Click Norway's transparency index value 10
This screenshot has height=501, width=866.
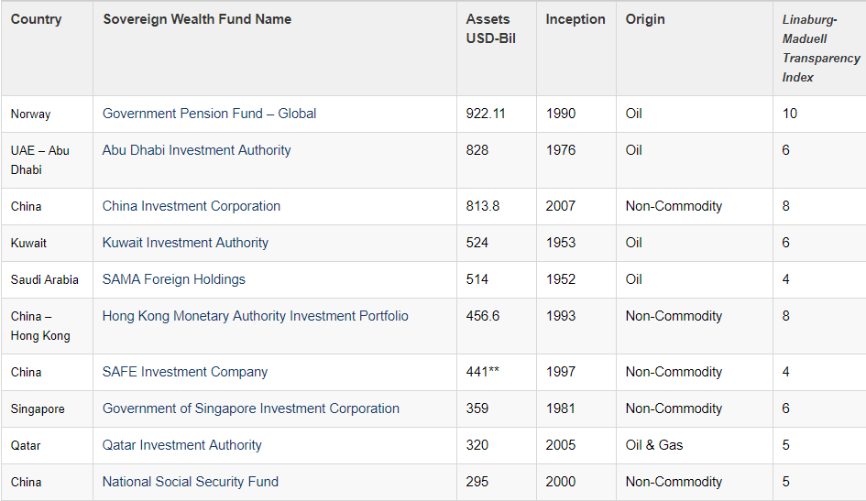tap(790, 114)
